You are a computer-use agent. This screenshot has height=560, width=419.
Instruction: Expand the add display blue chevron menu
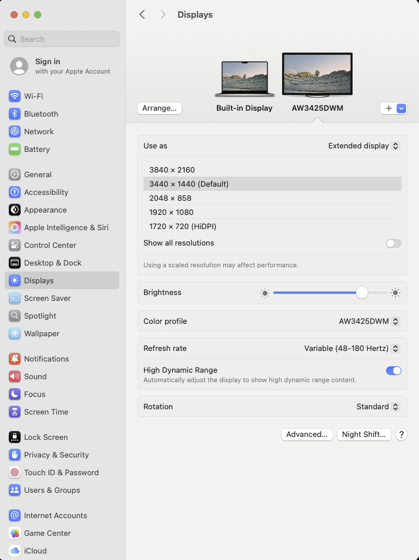point(401,108)
